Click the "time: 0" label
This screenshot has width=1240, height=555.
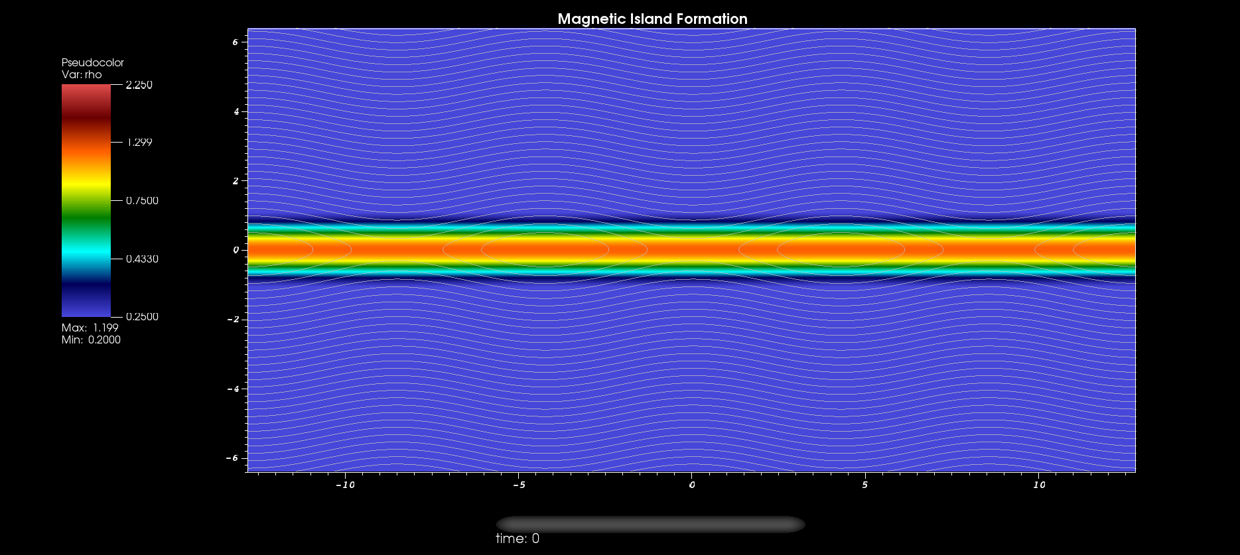(x=517, y=538)
